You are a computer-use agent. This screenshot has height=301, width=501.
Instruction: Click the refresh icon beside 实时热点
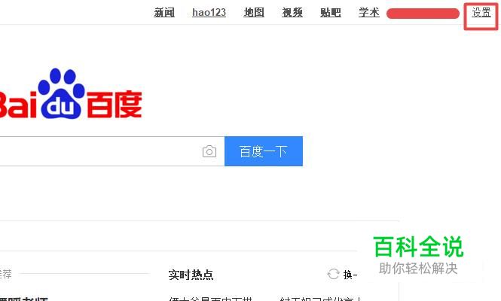(333, 274)
